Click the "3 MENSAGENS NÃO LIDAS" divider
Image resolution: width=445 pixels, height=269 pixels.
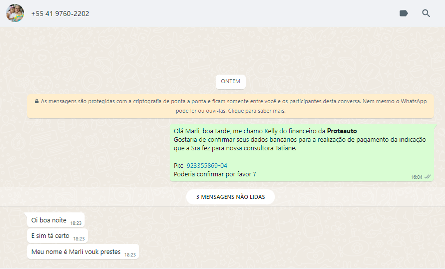pos(230,197)
